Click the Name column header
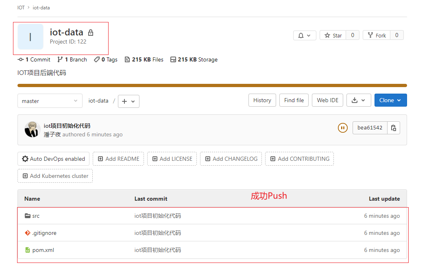Screen dimensions: 429x278 tap(32, 199)
